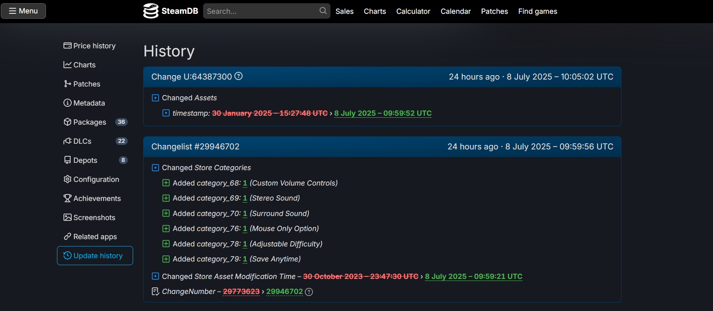
Task: Open the hamburger Menu button
Action: pos(23,11)
